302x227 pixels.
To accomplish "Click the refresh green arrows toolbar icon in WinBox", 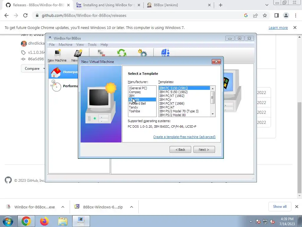I will [122, 53].
